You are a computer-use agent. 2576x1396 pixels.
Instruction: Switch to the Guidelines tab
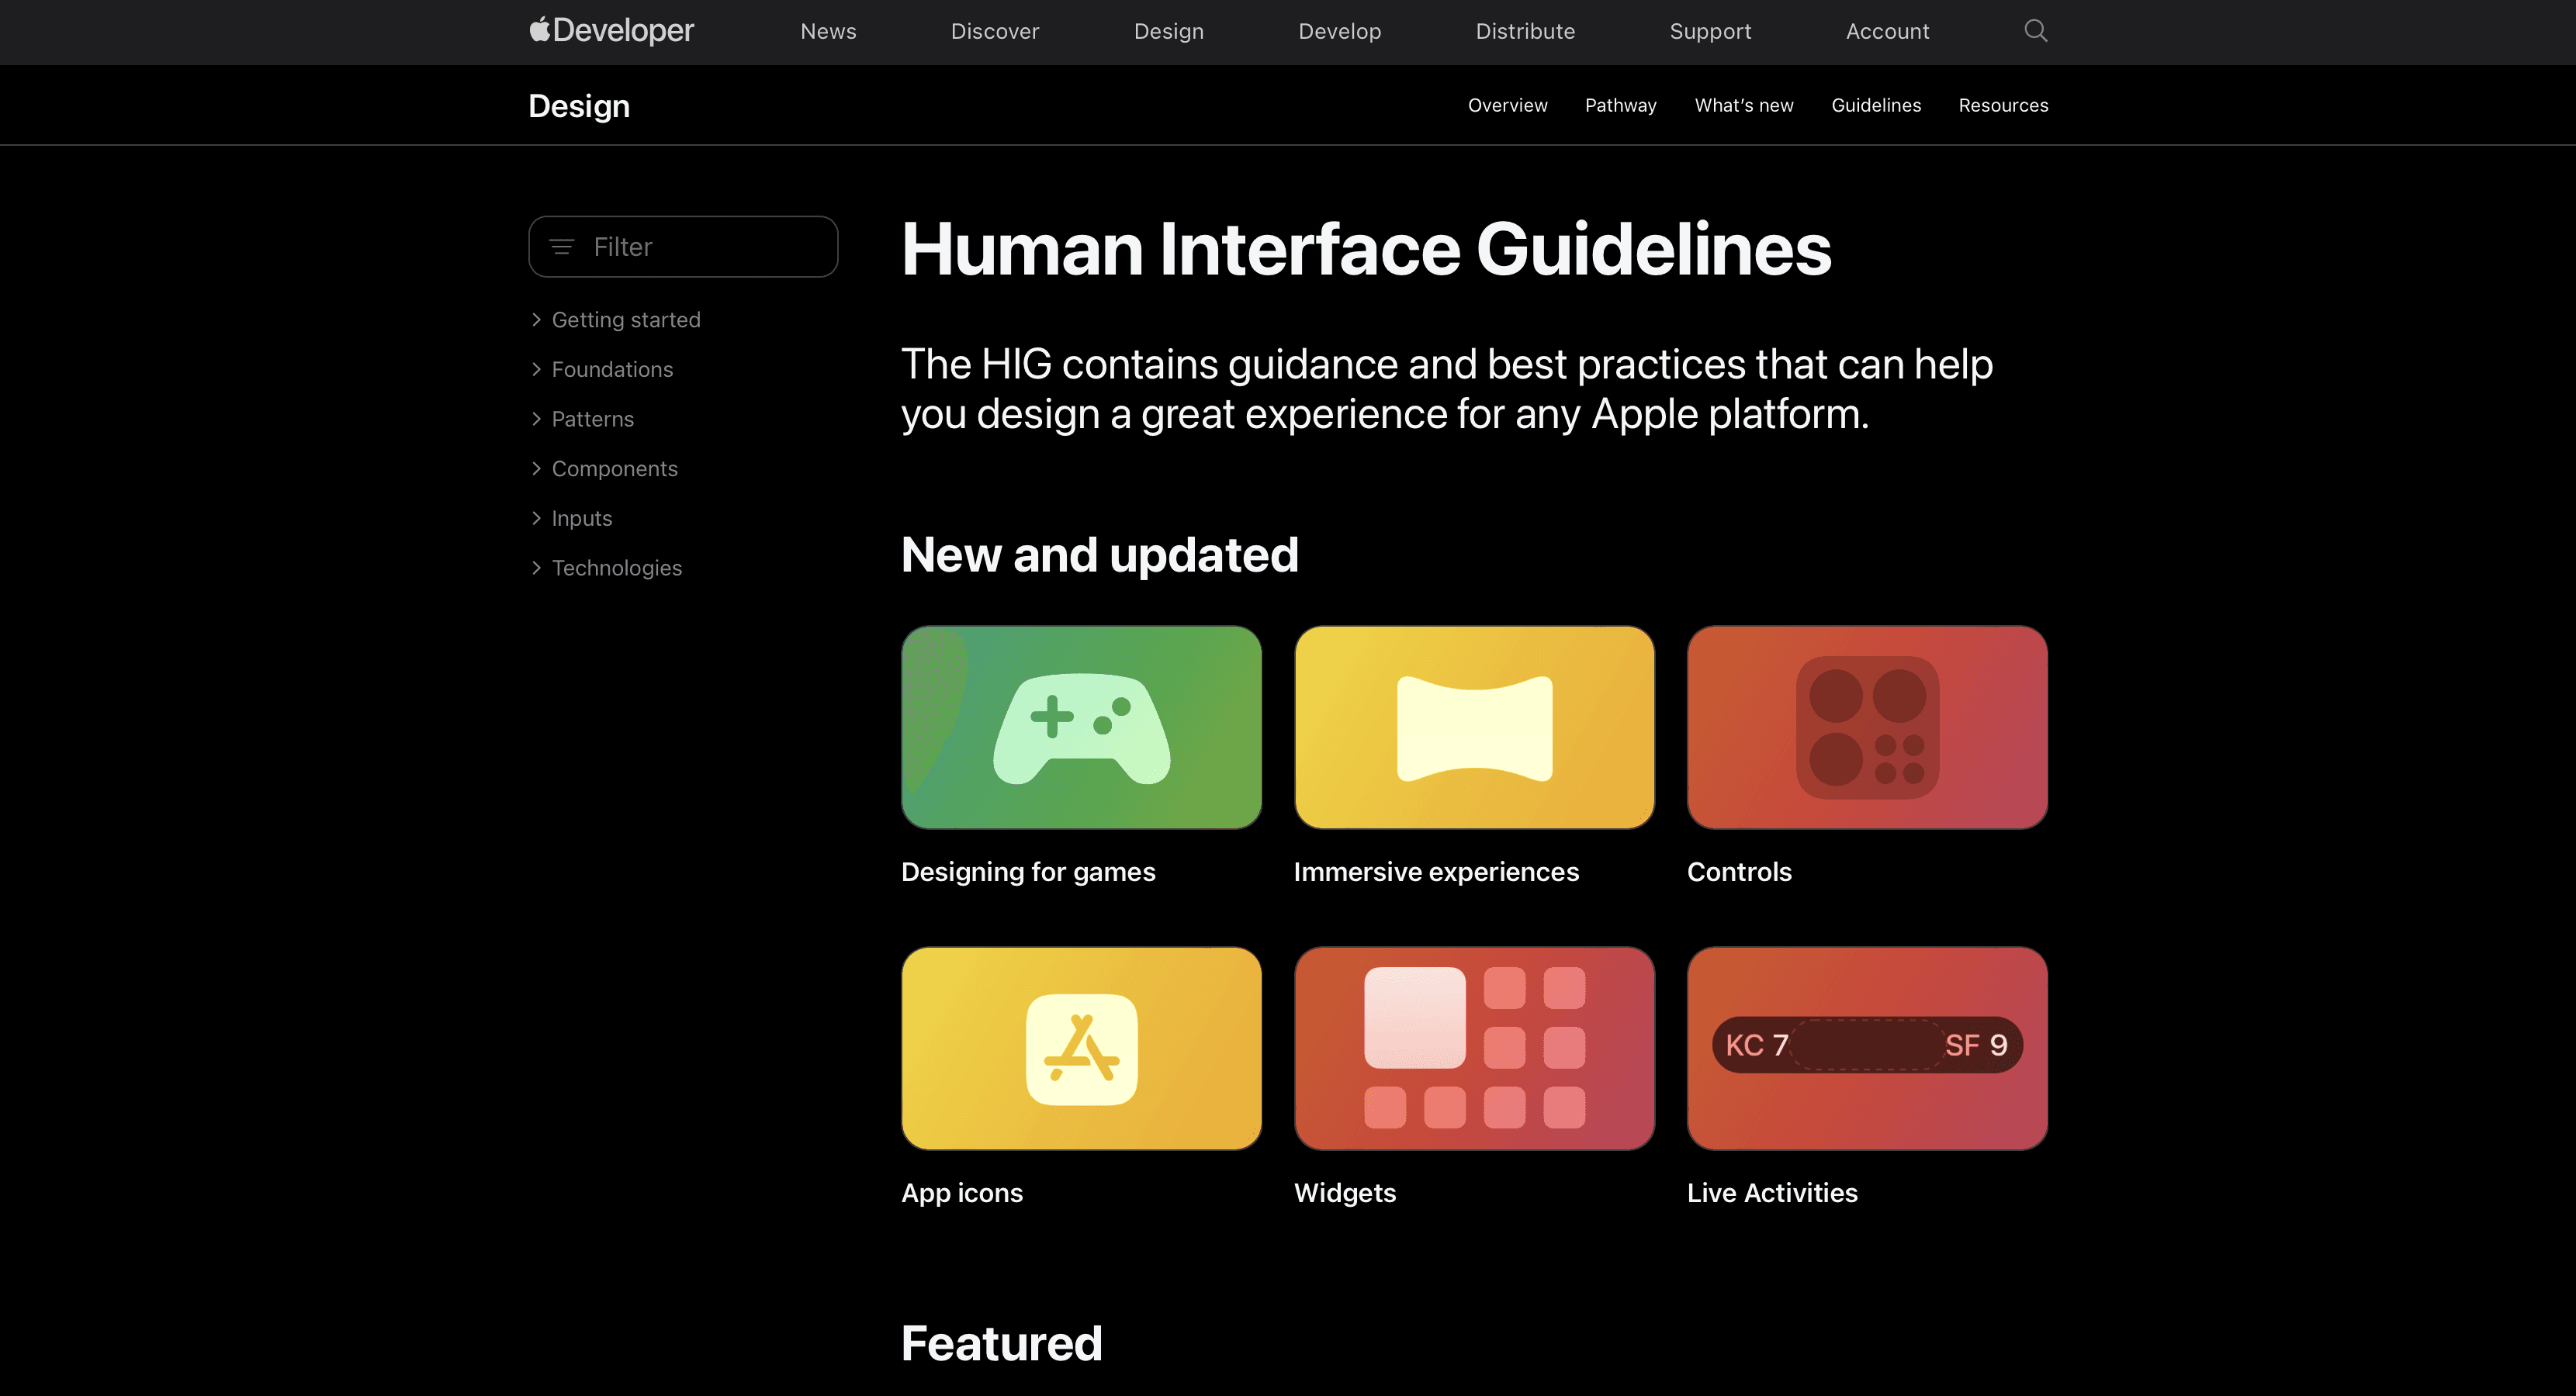(x=1875, y=106)
